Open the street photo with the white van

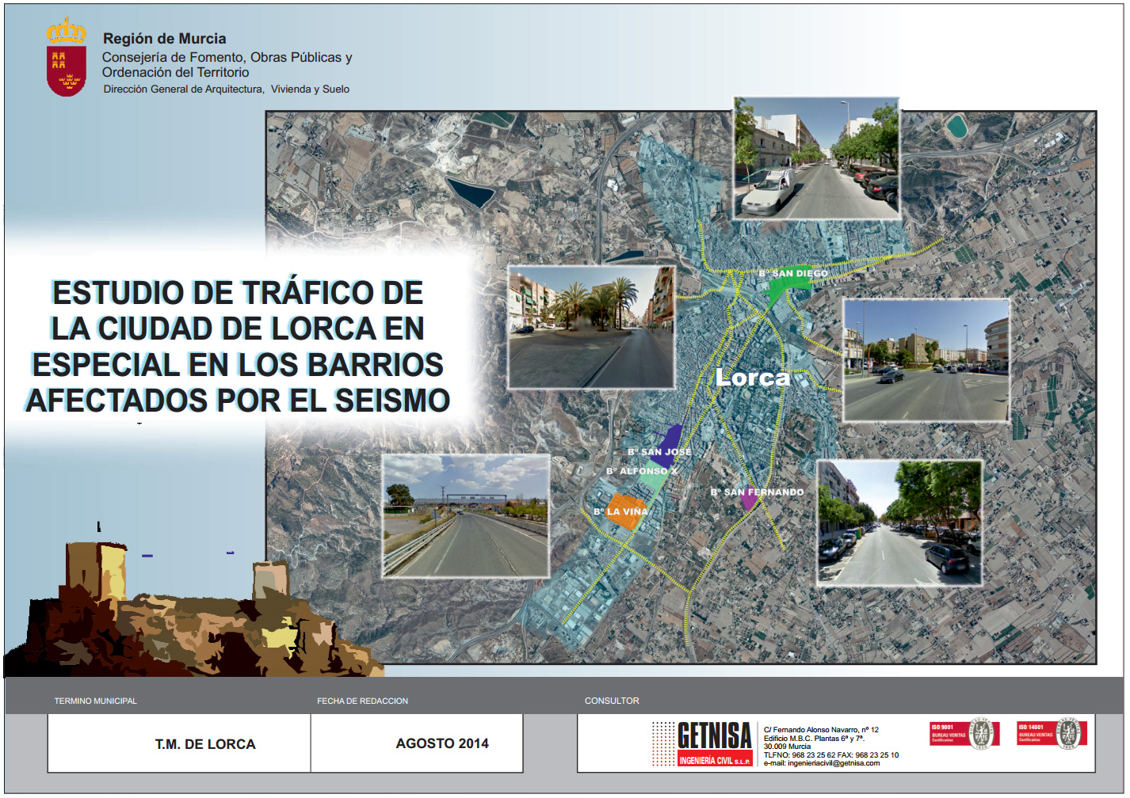[817, 158]
